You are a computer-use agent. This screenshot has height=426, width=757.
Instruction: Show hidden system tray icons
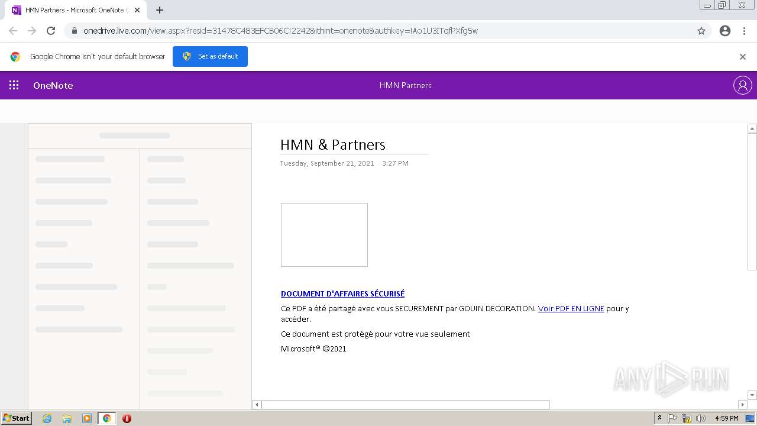659,418
